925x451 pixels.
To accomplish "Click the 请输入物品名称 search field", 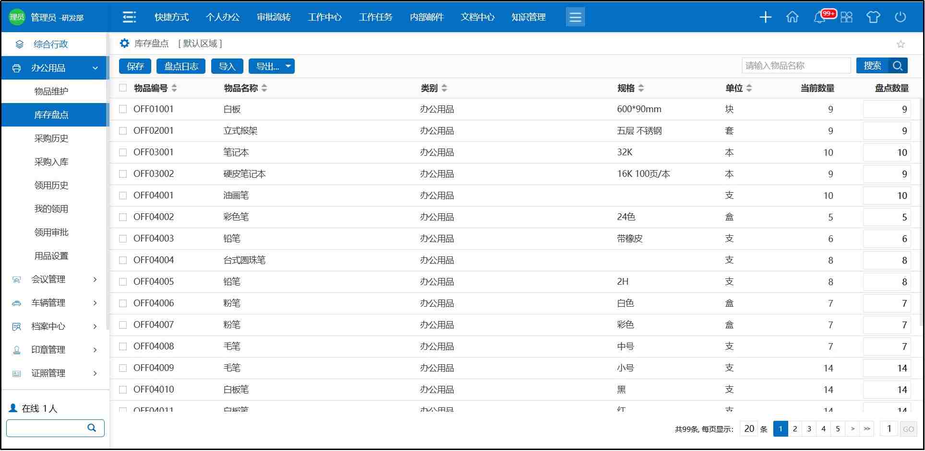I will pyautogui.click(x=795, y=66).
